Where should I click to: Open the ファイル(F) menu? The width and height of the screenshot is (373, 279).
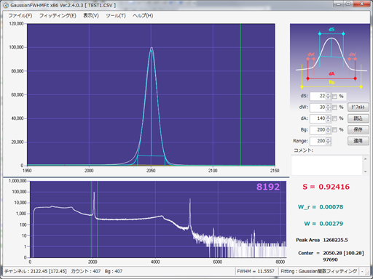[20, 15]
